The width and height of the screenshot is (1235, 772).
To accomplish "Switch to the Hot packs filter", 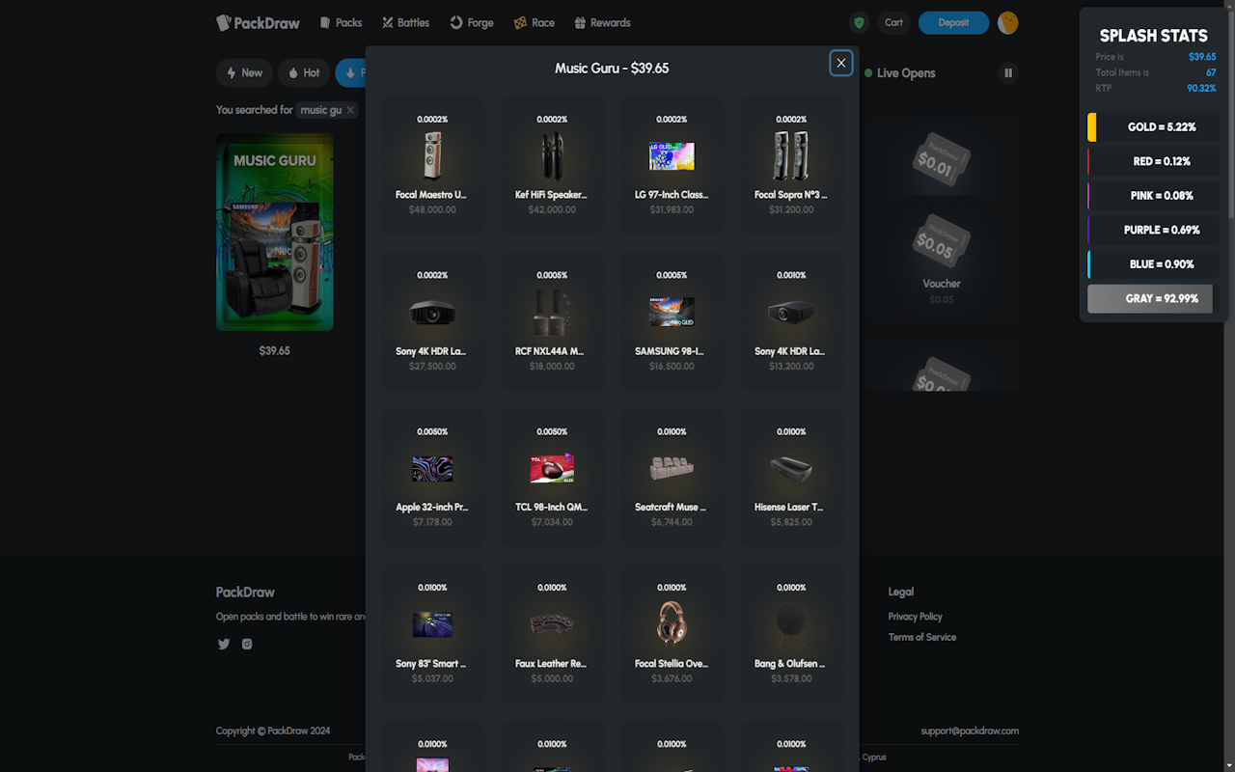I will pos(304,72).
